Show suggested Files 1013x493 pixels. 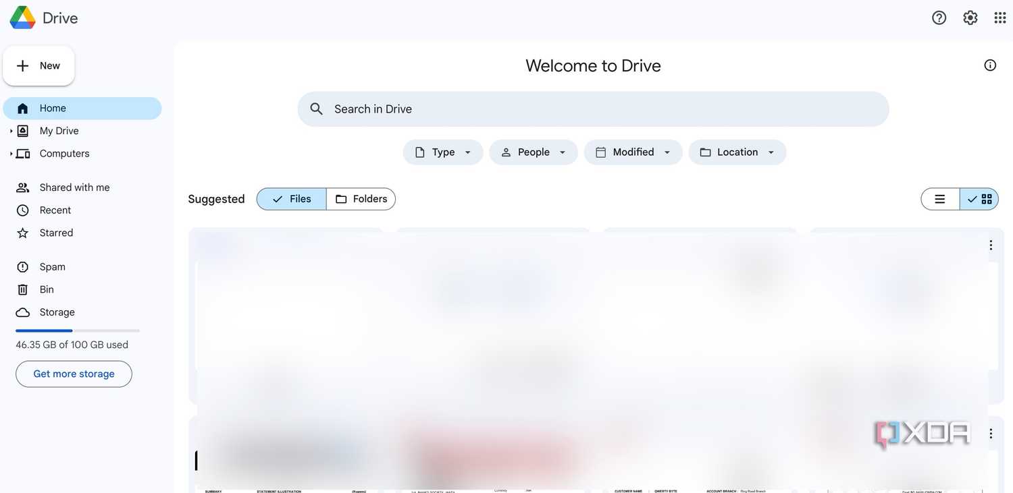(292, 199)
